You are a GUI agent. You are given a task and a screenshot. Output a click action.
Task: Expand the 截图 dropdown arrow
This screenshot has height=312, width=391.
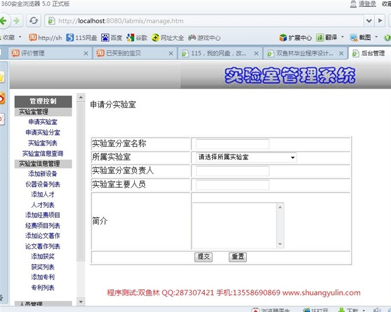376,37
